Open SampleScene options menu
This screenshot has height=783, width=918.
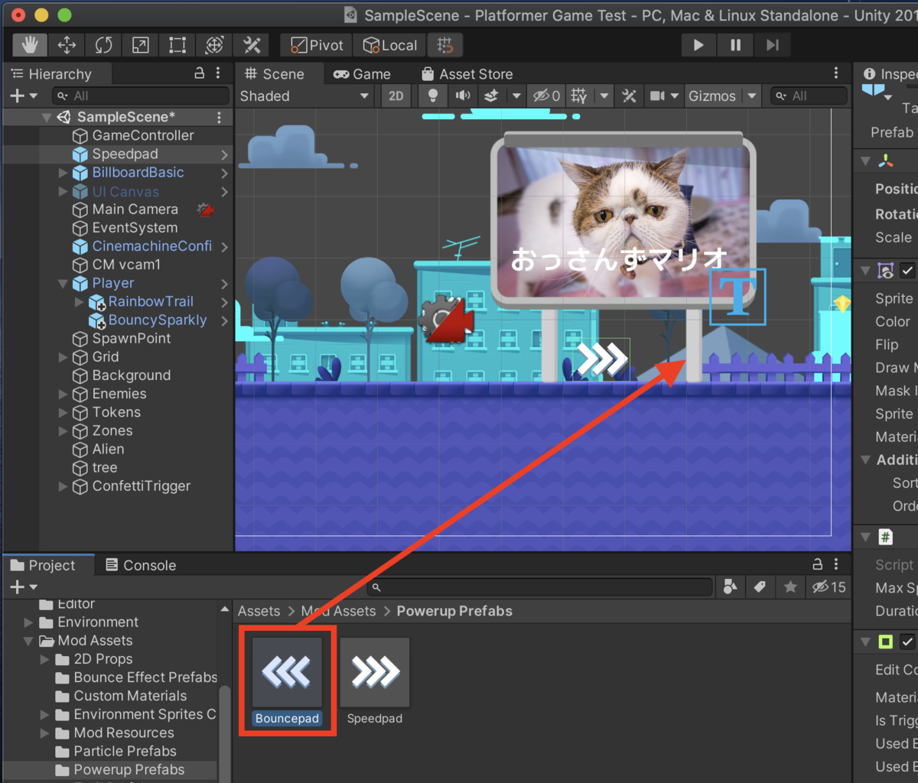(220, 117)
